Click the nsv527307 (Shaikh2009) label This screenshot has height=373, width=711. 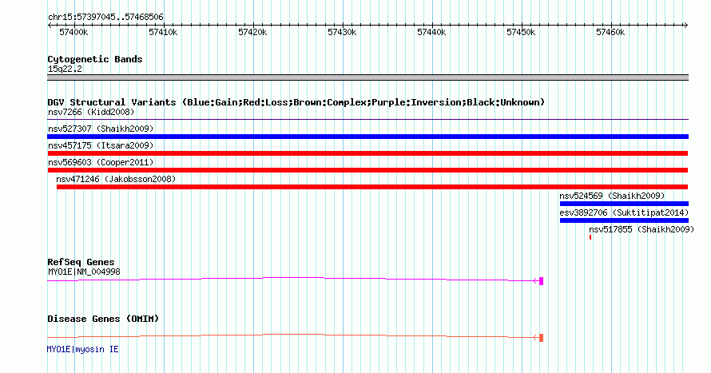coord(101,129)
